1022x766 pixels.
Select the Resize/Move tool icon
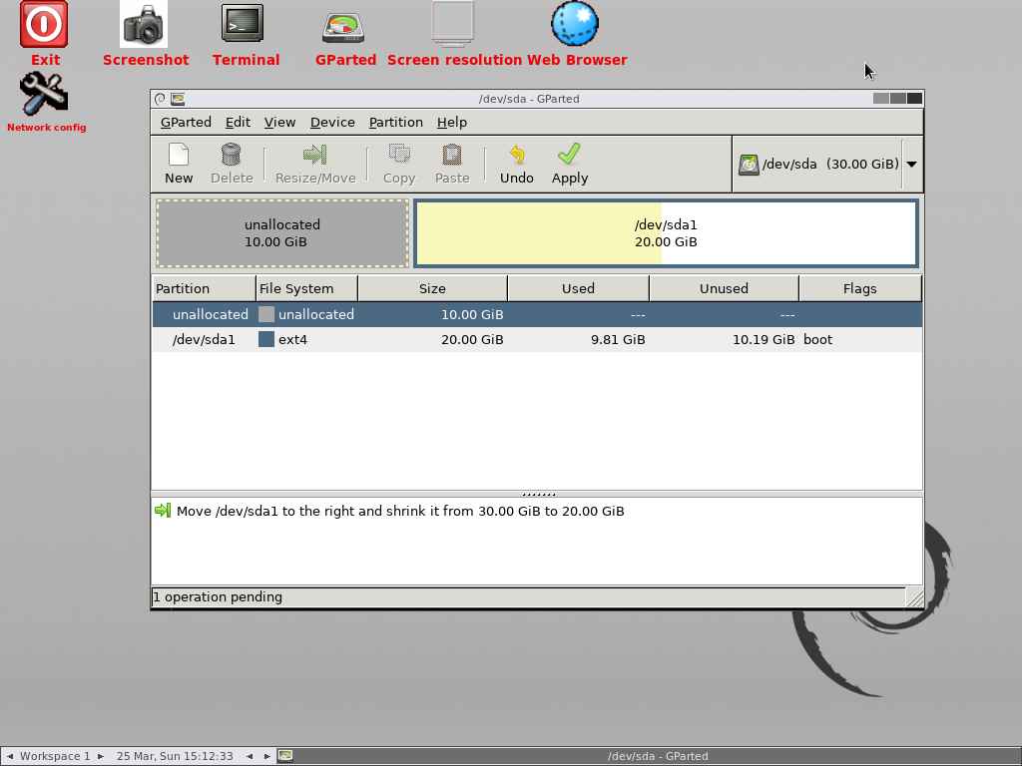(314, 163)
